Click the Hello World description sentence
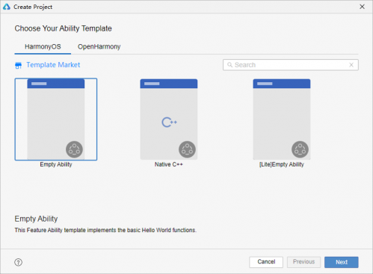 (105, 230)
